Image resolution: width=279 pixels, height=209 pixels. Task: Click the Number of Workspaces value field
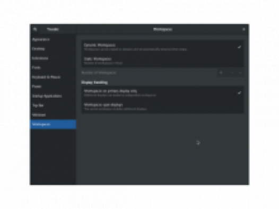(223, 73)
